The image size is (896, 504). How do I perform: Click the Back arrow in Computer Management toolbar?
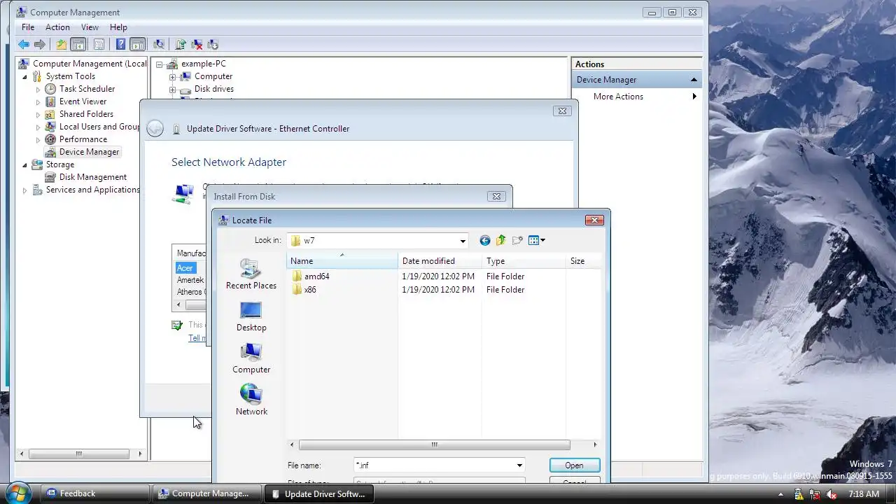click(24, 44)
